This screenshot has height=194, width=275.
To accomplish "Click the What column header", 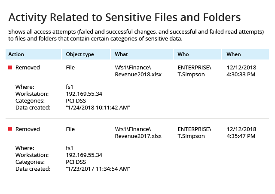I will (142, 54).
